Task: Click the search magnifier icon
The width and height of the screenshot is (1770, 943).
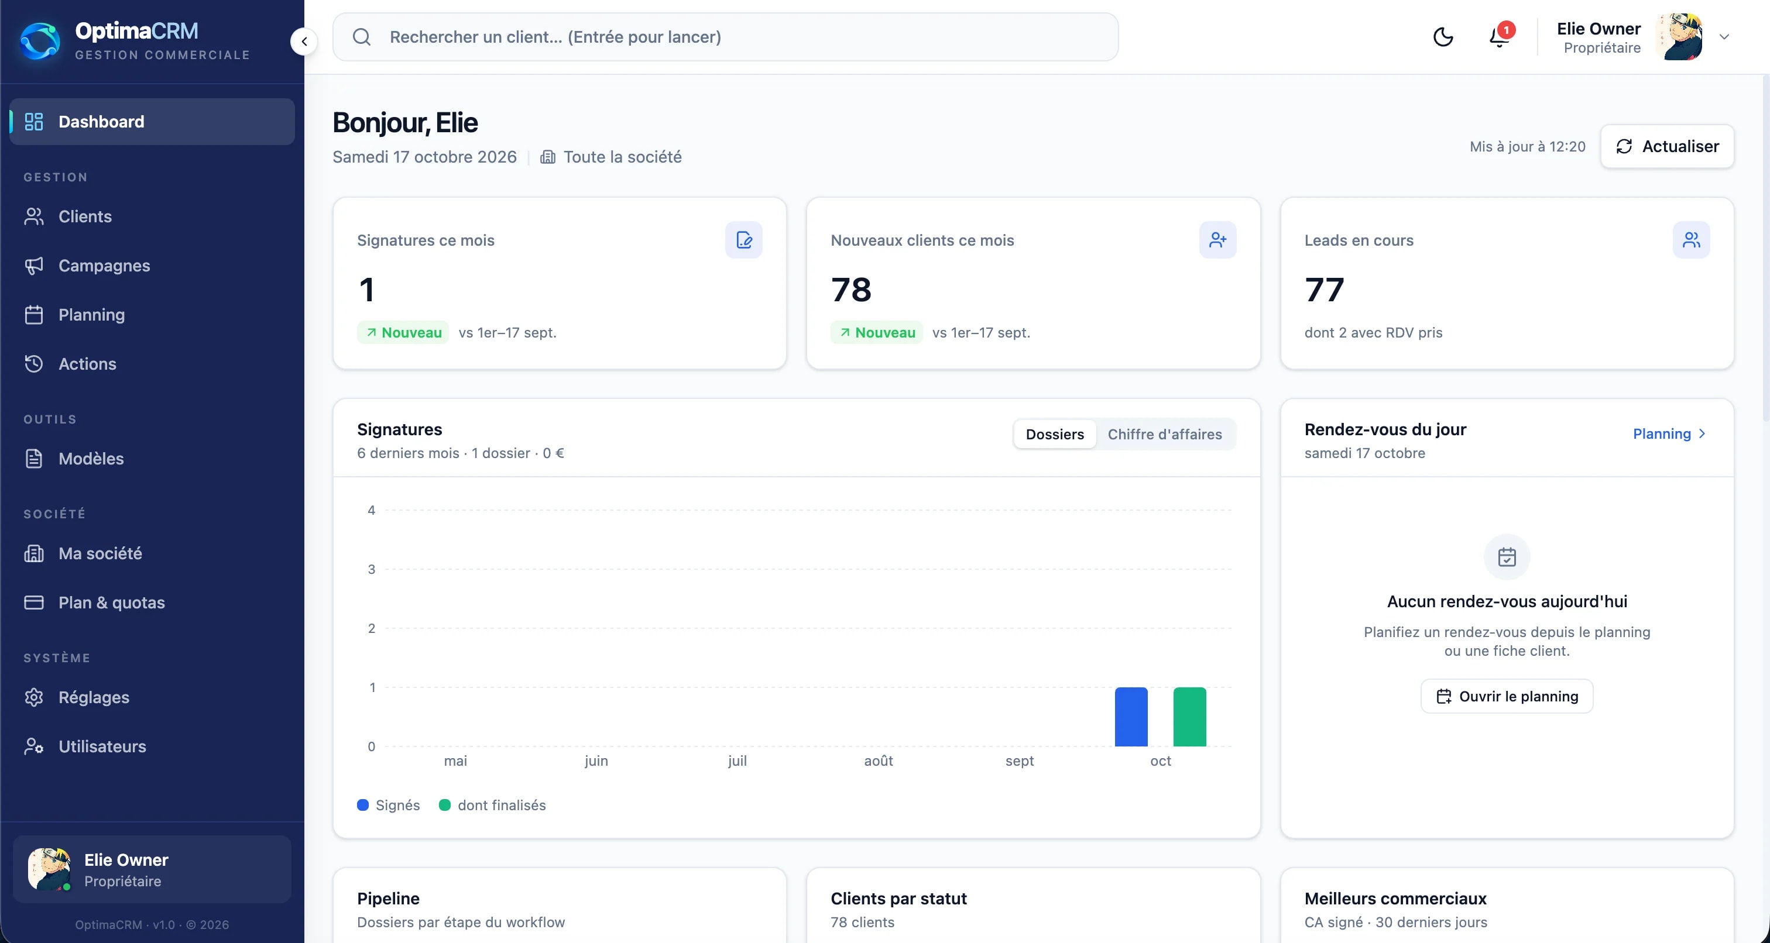Action: click(361, 37)
